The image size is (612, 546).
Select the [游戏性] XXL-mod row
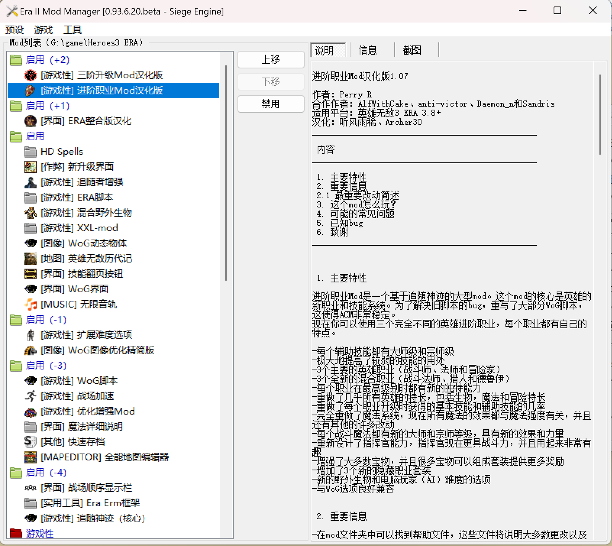click(x=113, y=228)
